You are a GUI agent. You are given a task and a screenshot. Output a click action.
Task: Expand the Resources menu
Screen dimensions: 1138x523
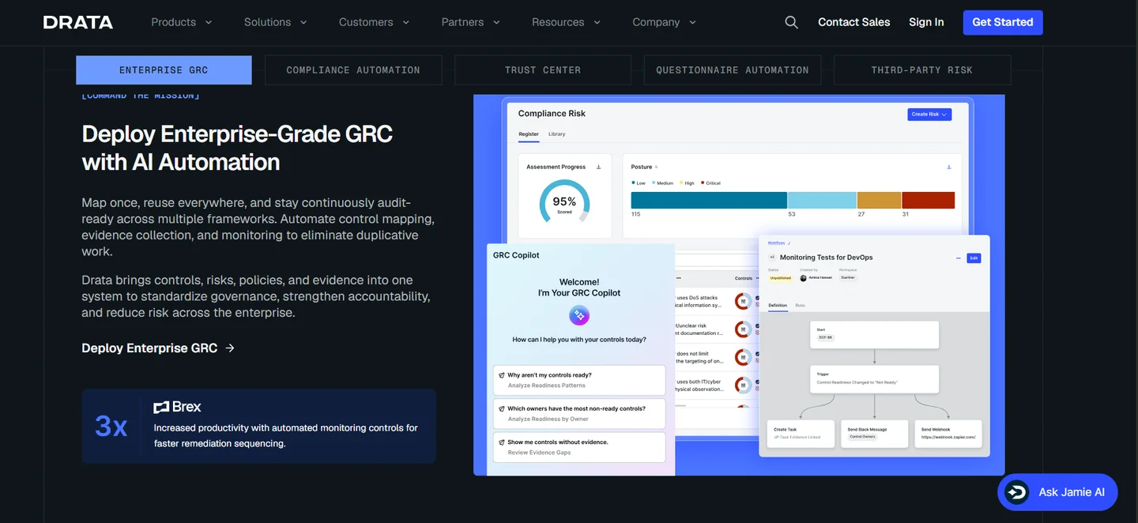(566, 22)
